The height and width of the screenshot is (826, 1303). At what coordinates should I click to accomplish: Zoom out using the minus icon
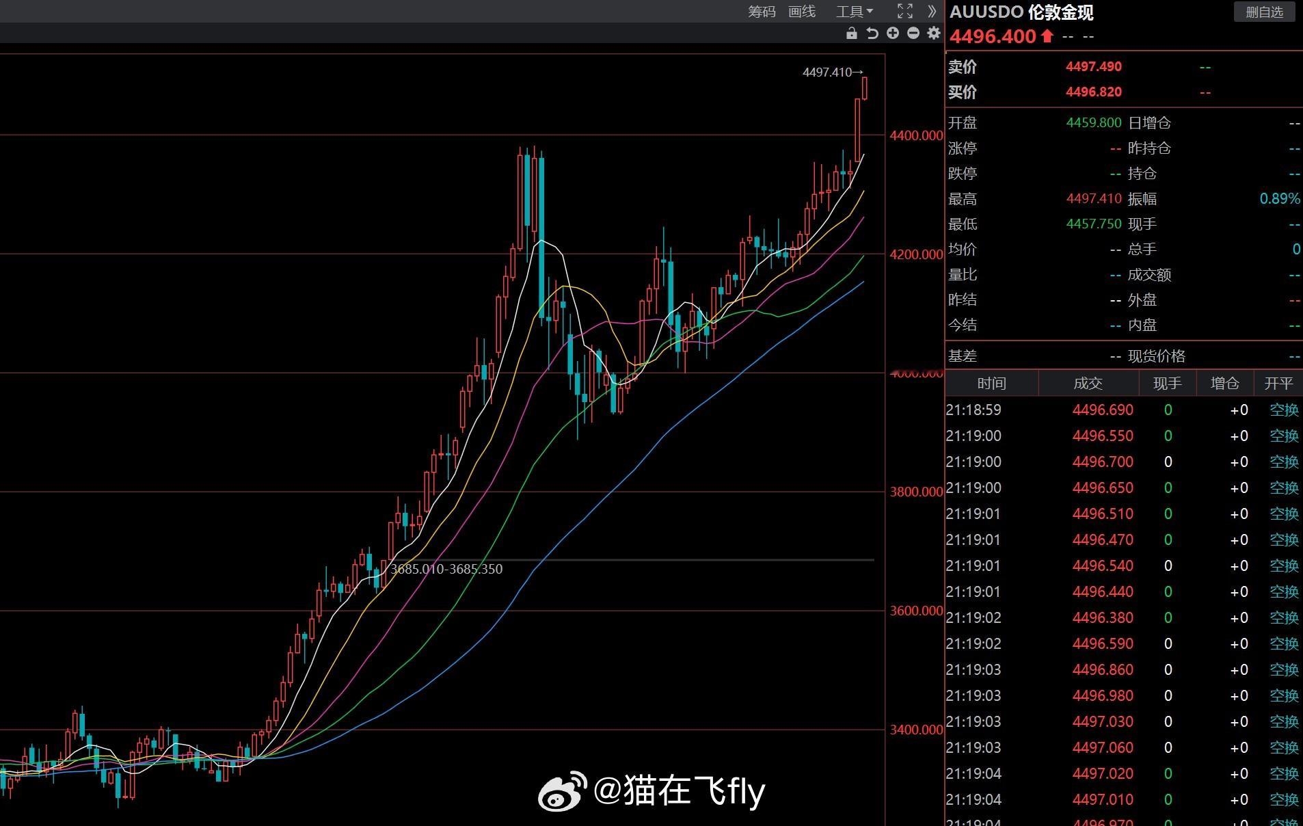click(x=914, y=33)
